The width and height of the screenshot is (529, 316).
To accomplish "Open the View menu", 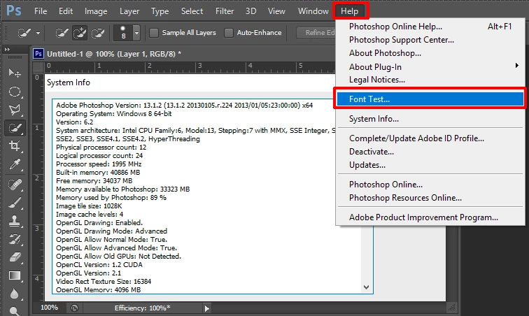I will click(x=276, y=11).
